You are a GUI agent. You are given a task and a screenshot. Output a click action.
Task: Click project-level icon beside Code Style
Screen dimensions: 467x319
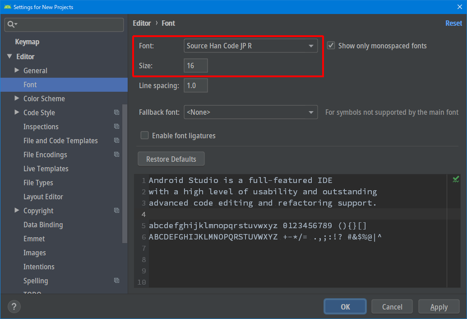[116, 113]
